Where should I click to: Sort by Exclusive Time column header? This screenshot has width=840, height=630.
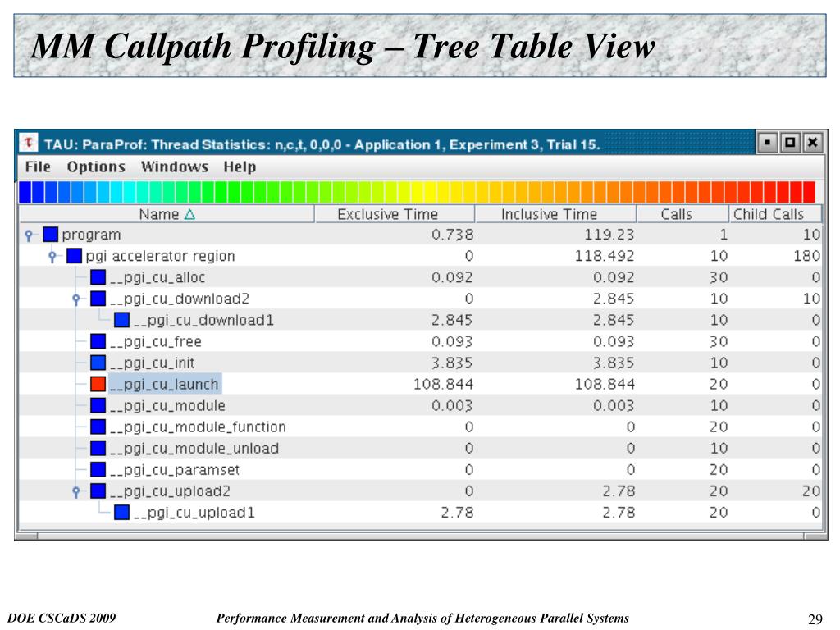[x=395, y=214]
